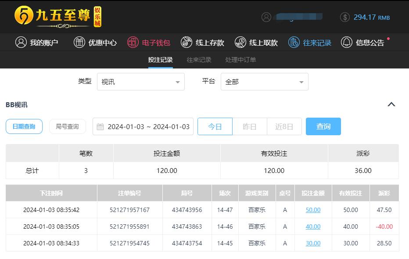Click timestamp 2024-01-03 08:35:05
409x259 pixels.
click(x=51, y=227)
